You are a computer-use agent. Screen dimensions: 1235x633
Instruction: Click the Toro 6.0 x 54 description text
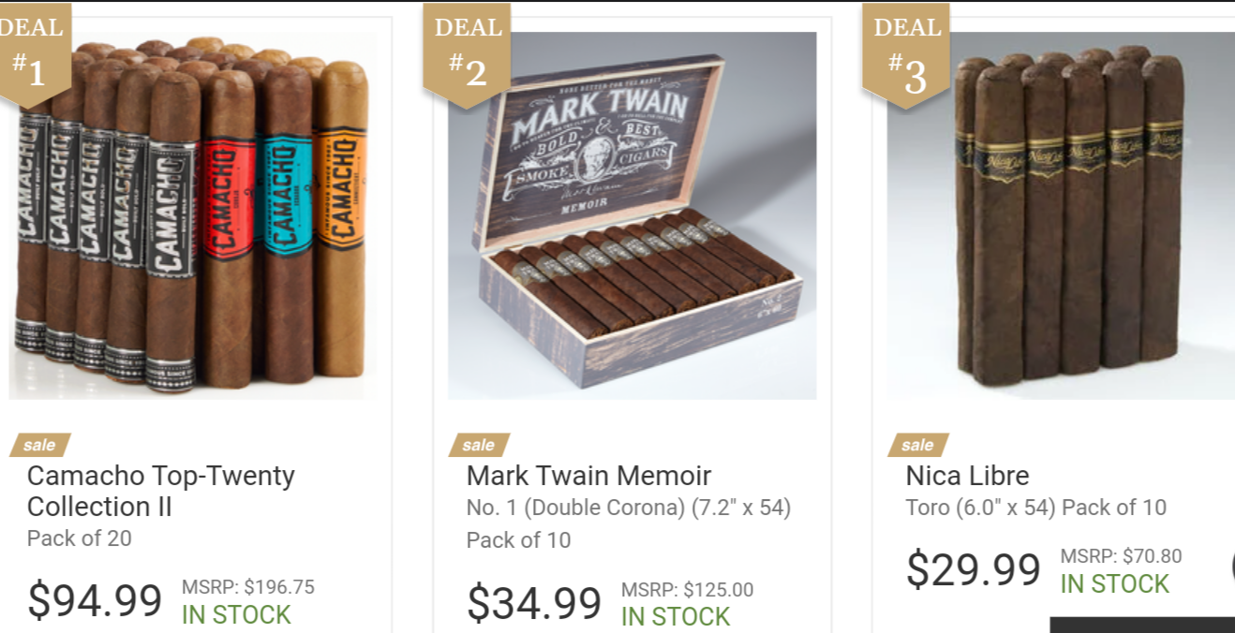click(x=1036, y=508)
